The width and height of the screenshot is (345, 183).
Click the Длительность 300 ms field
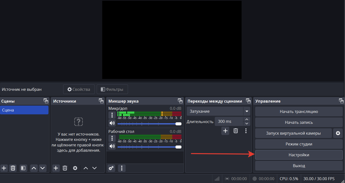(229, 121)
